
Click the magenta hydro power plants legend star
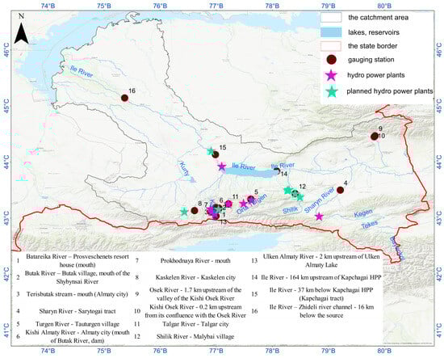point(331,75)
